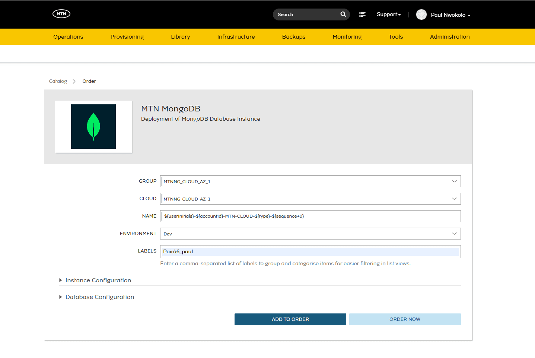535x358 pixels.
Task: Open the Administration menu
Action: pos(450,37)
